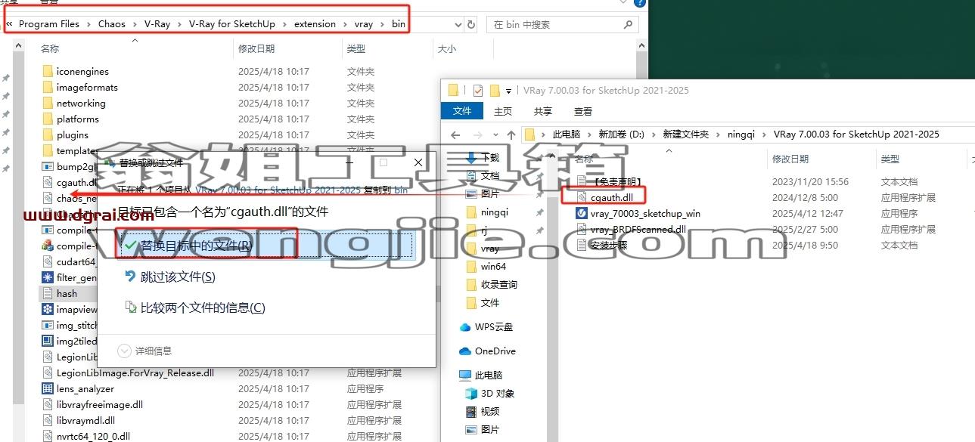
Task: Open the 文件 ribbon tab
Action: pos(462,111)
